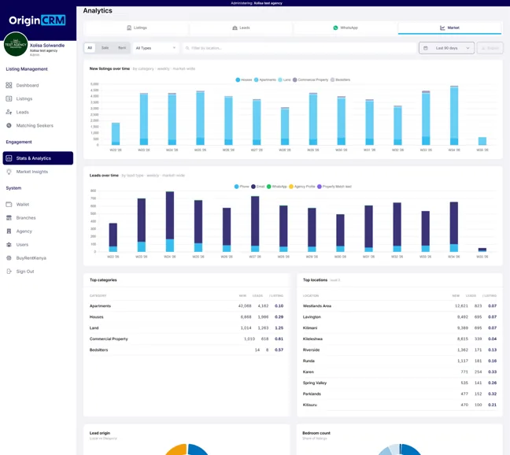Click the Filter by location input
510x455 pixels.
(300, 48)
